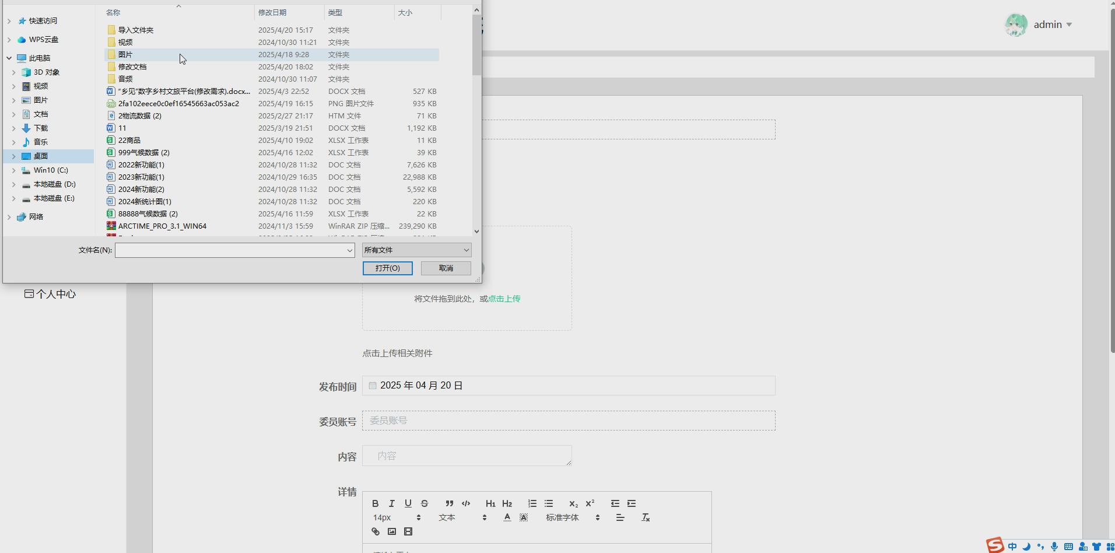Insert a video into the editor
This screenshot has height=553, width=1115.
click(x=408, y=531)
